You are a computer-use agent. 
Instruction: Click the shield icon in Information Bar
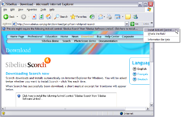[x=4, y=29]
